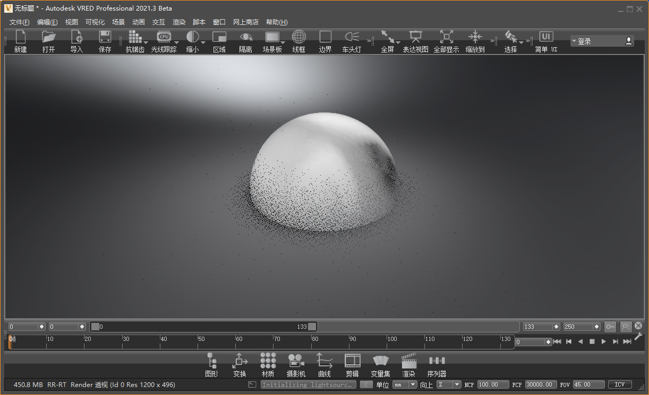Open the 渲染 render settings icon
649x395 pixels.
pyautogui.click(x=408, y=362)
